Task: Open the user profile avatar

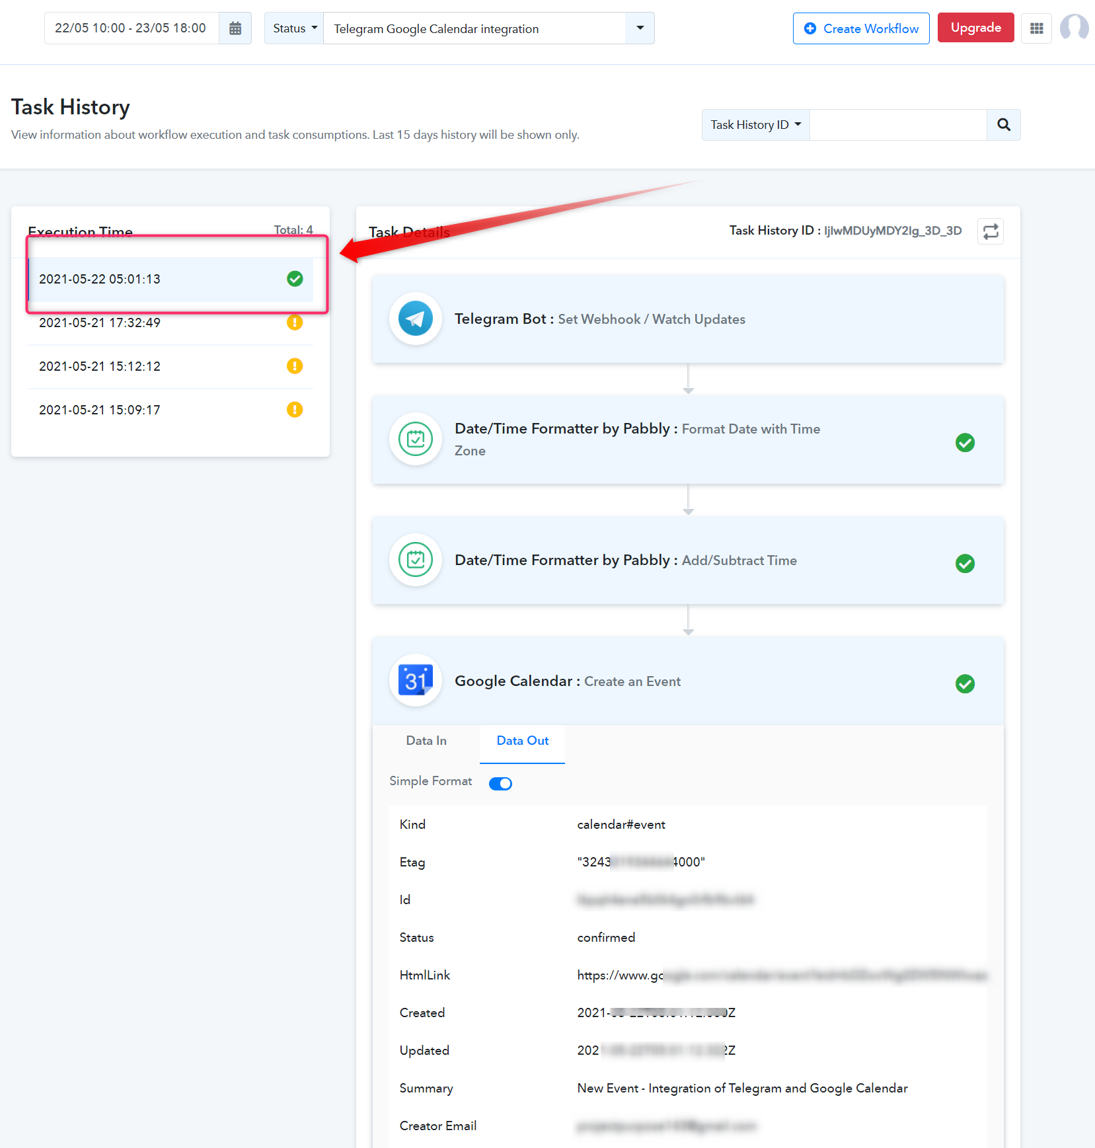Action: [x=1074, y=28]
